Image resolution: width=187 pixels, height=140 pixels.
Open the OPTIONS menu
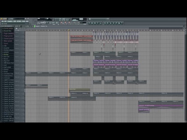(x=19, y=21)
